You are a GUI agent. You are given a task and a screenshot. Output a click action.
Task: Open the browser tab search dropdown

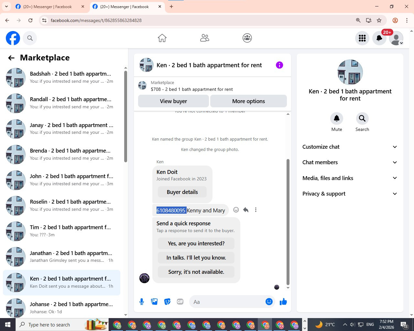6,6
